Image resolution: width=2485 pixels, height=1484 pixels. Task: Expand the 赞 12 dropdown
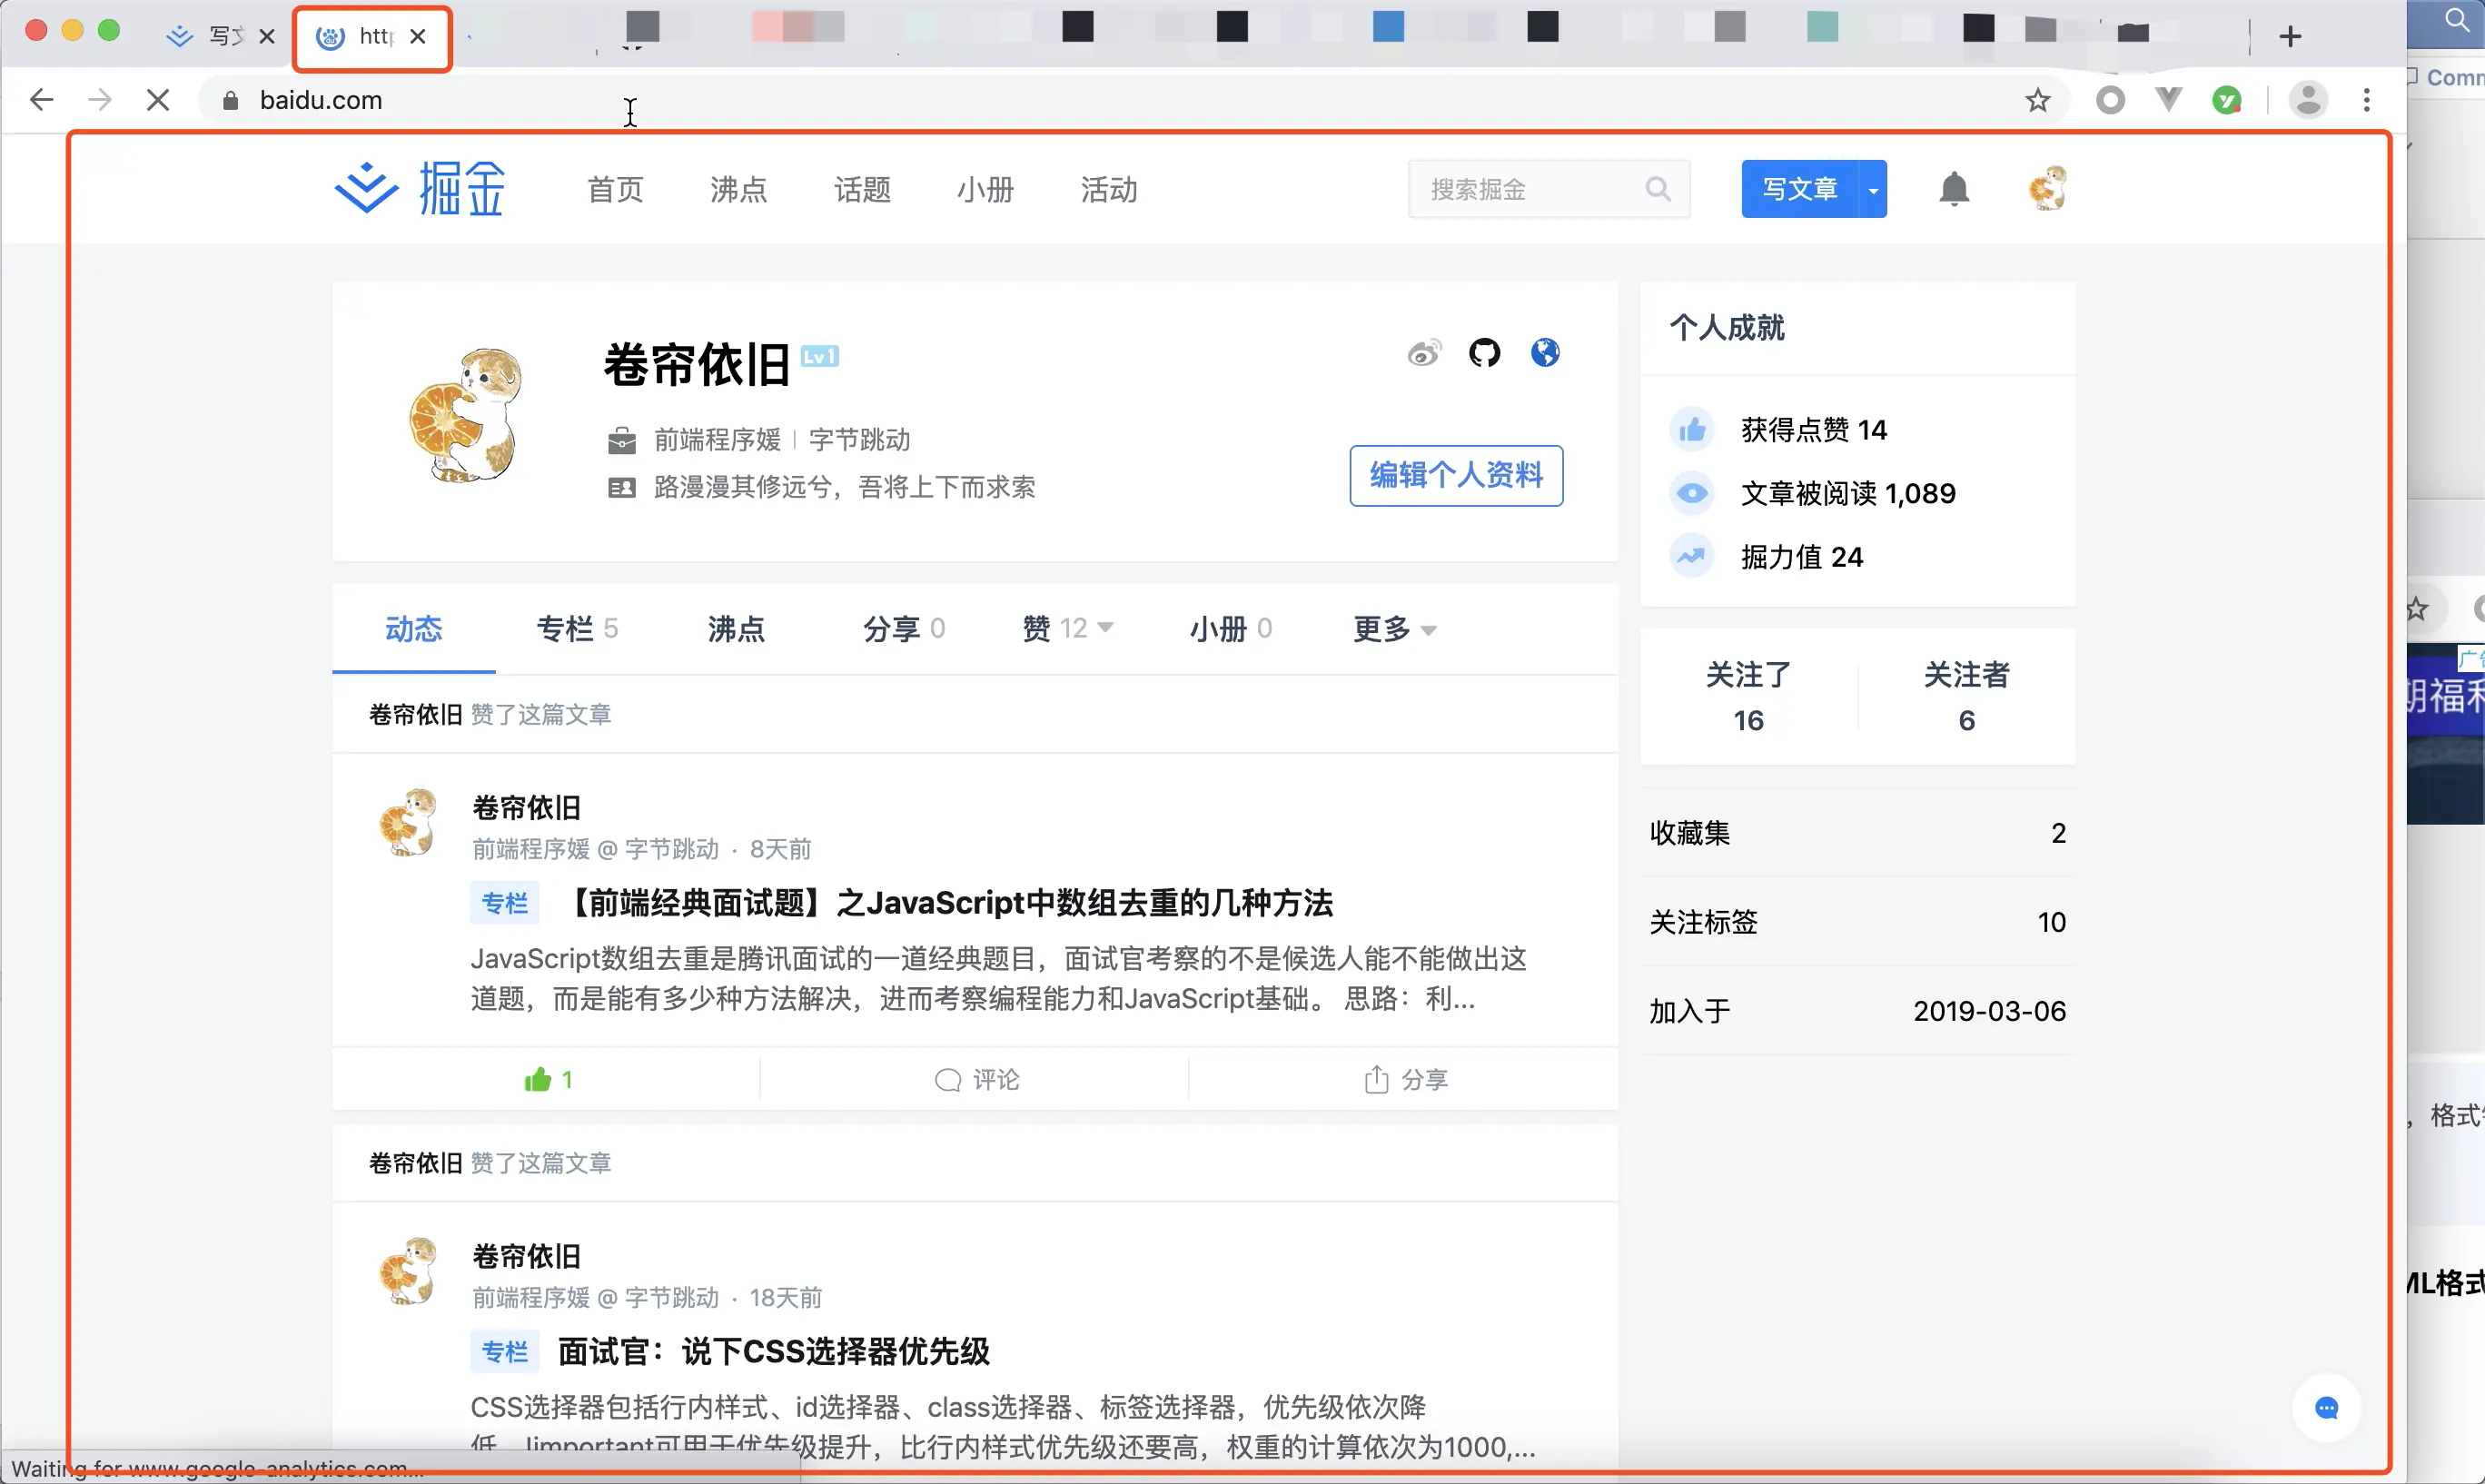tap(1067, 629)
